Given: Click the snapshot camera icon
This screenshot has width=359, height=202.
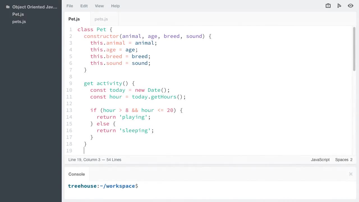Looking at the screenshot, I should click(328, 6).
